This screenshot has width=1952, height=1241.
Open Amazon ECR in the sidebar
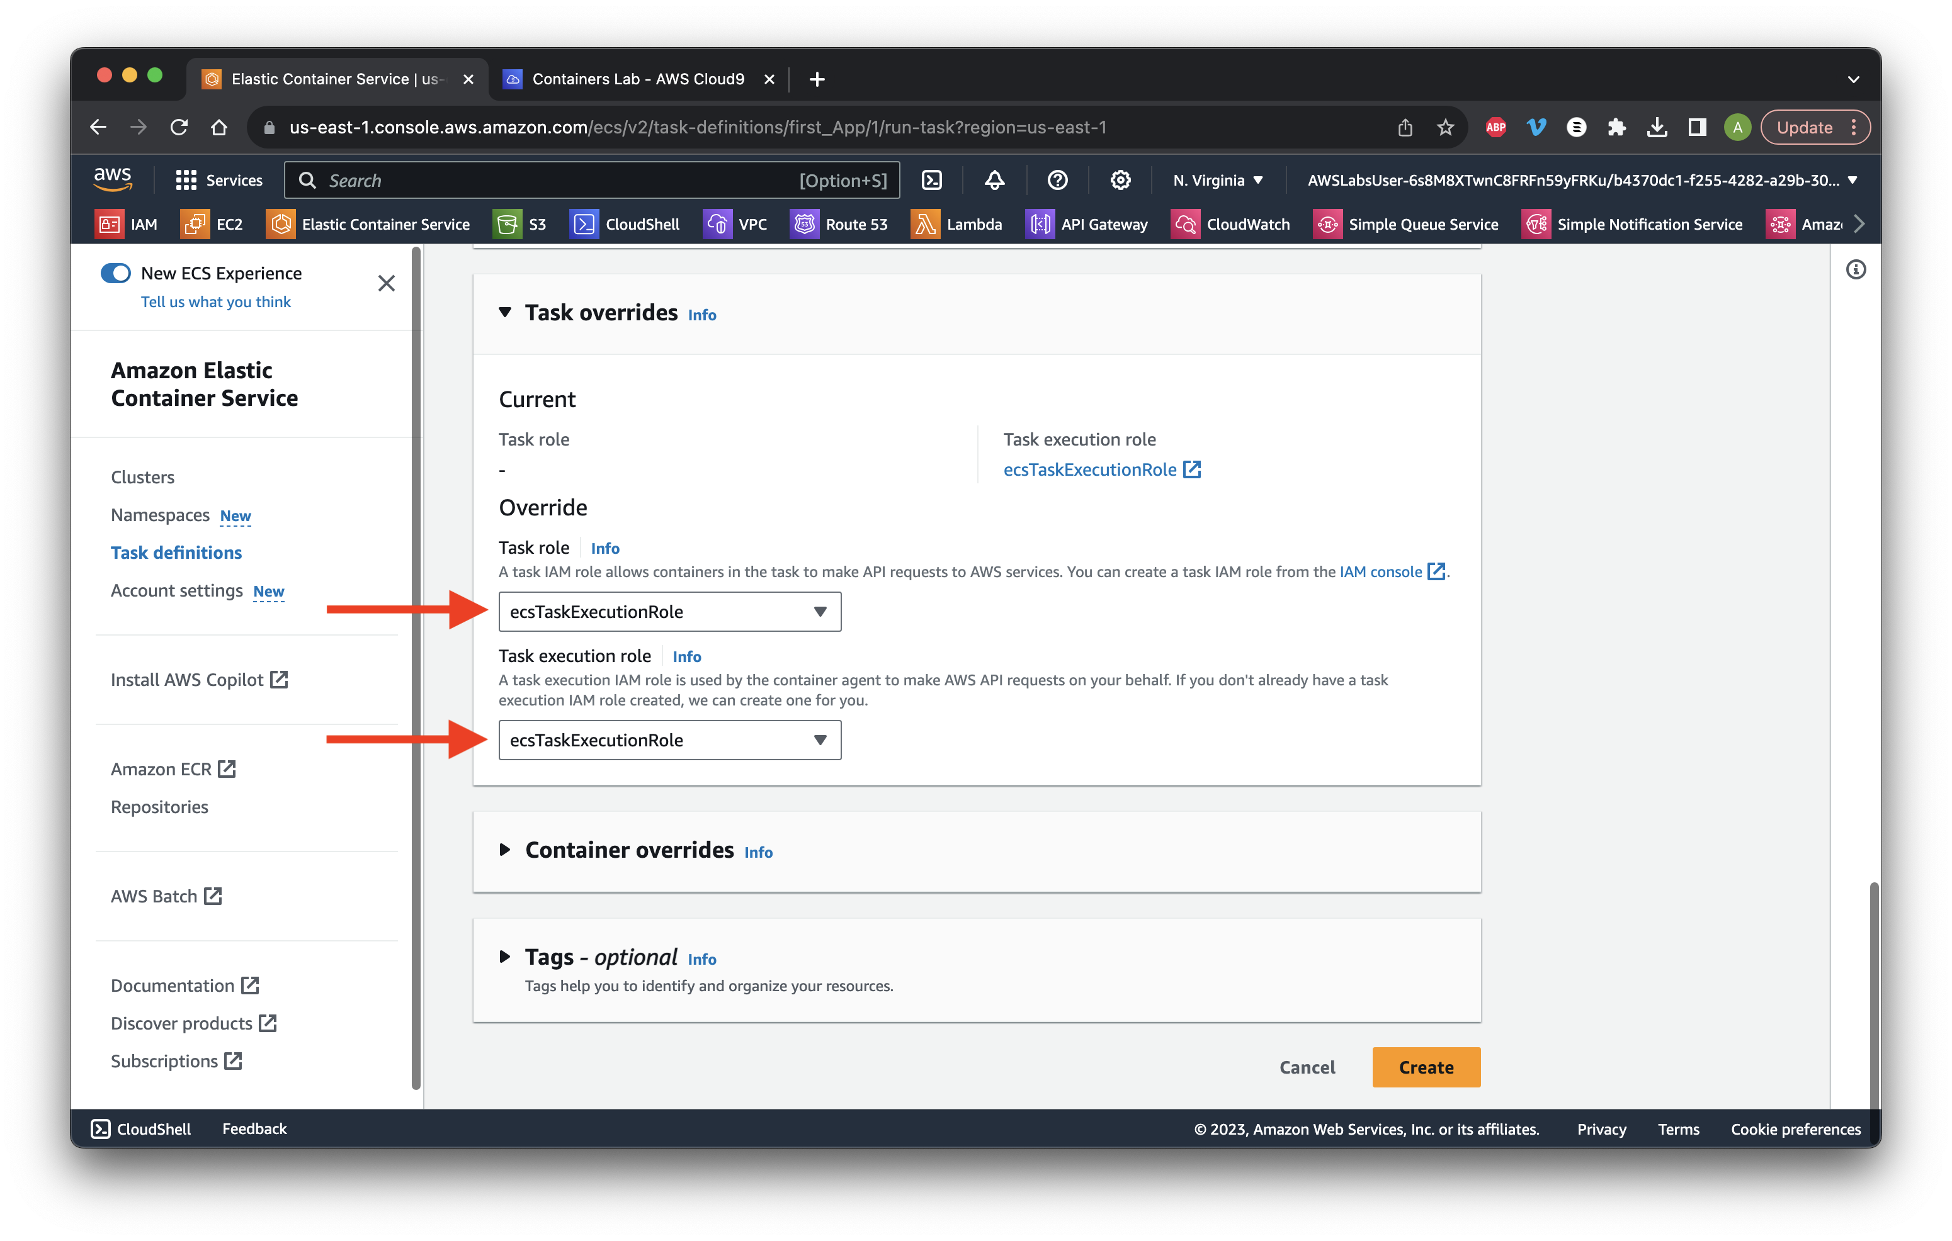(x=173, y=769)
